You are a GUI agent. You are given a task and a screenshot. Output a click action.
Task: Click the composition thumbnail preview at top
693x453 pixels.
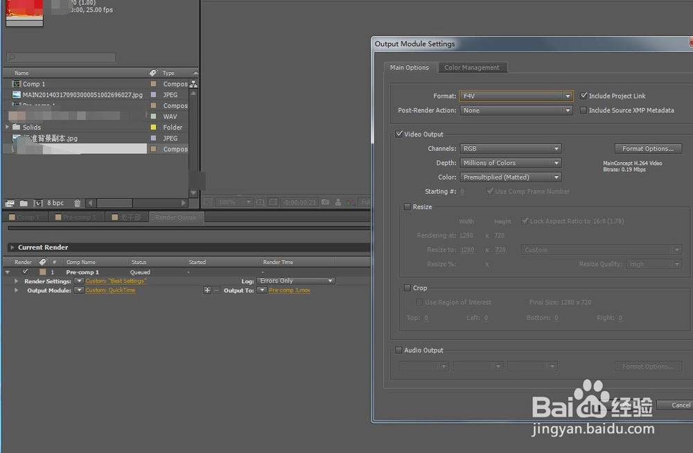tap(25, 12)
